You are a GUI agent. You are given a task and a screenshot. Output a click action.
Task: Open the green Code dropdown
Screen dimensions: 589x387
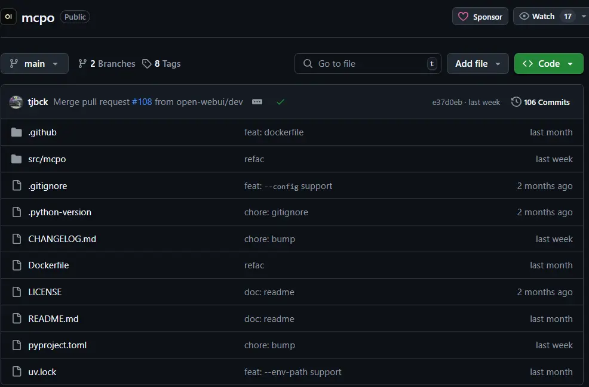click(548, 64)
